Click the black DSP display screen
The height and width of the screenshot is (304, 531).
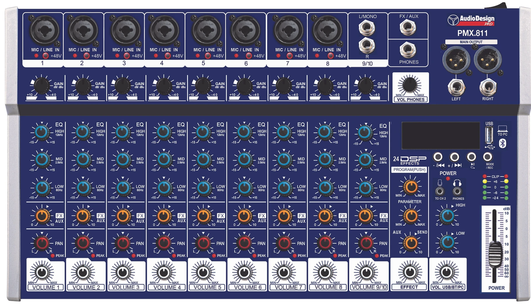[441, 135]
